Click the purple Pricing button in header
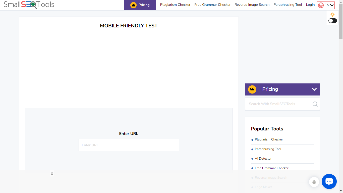The image size is (343, 193). point(140,5)
